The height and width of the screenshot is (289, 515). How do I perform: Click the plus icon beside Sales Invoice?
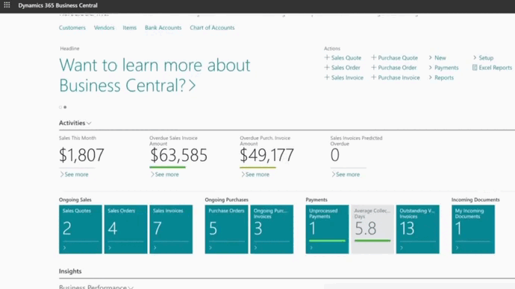pos(327,77)
